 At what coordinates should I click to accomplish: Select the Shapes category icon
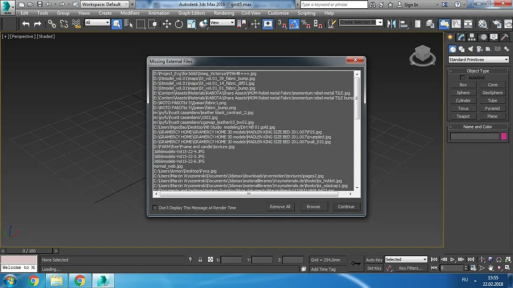point(462,49)
